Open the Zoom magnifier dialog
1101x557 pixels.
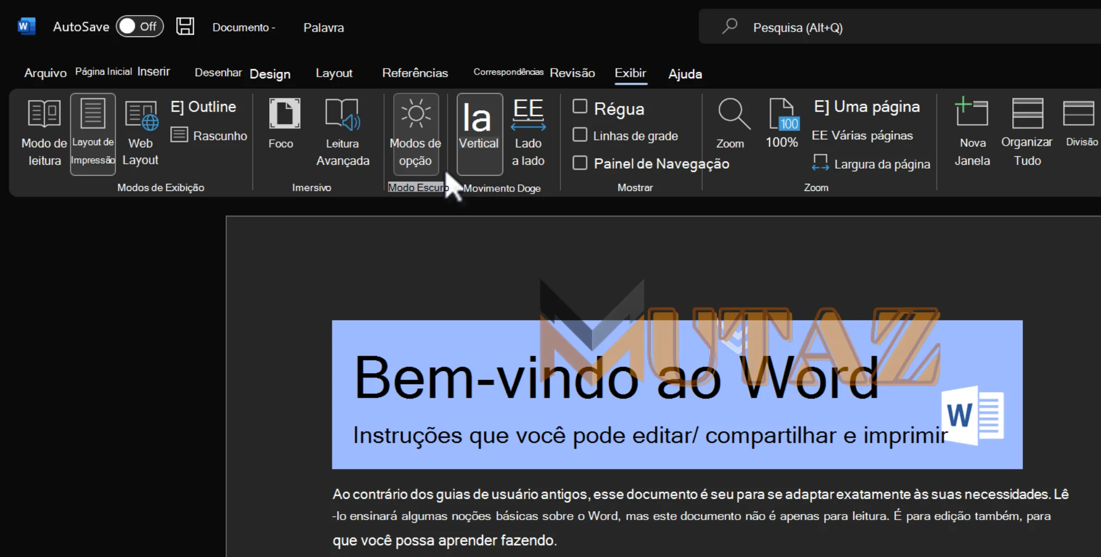click(731, 124)
